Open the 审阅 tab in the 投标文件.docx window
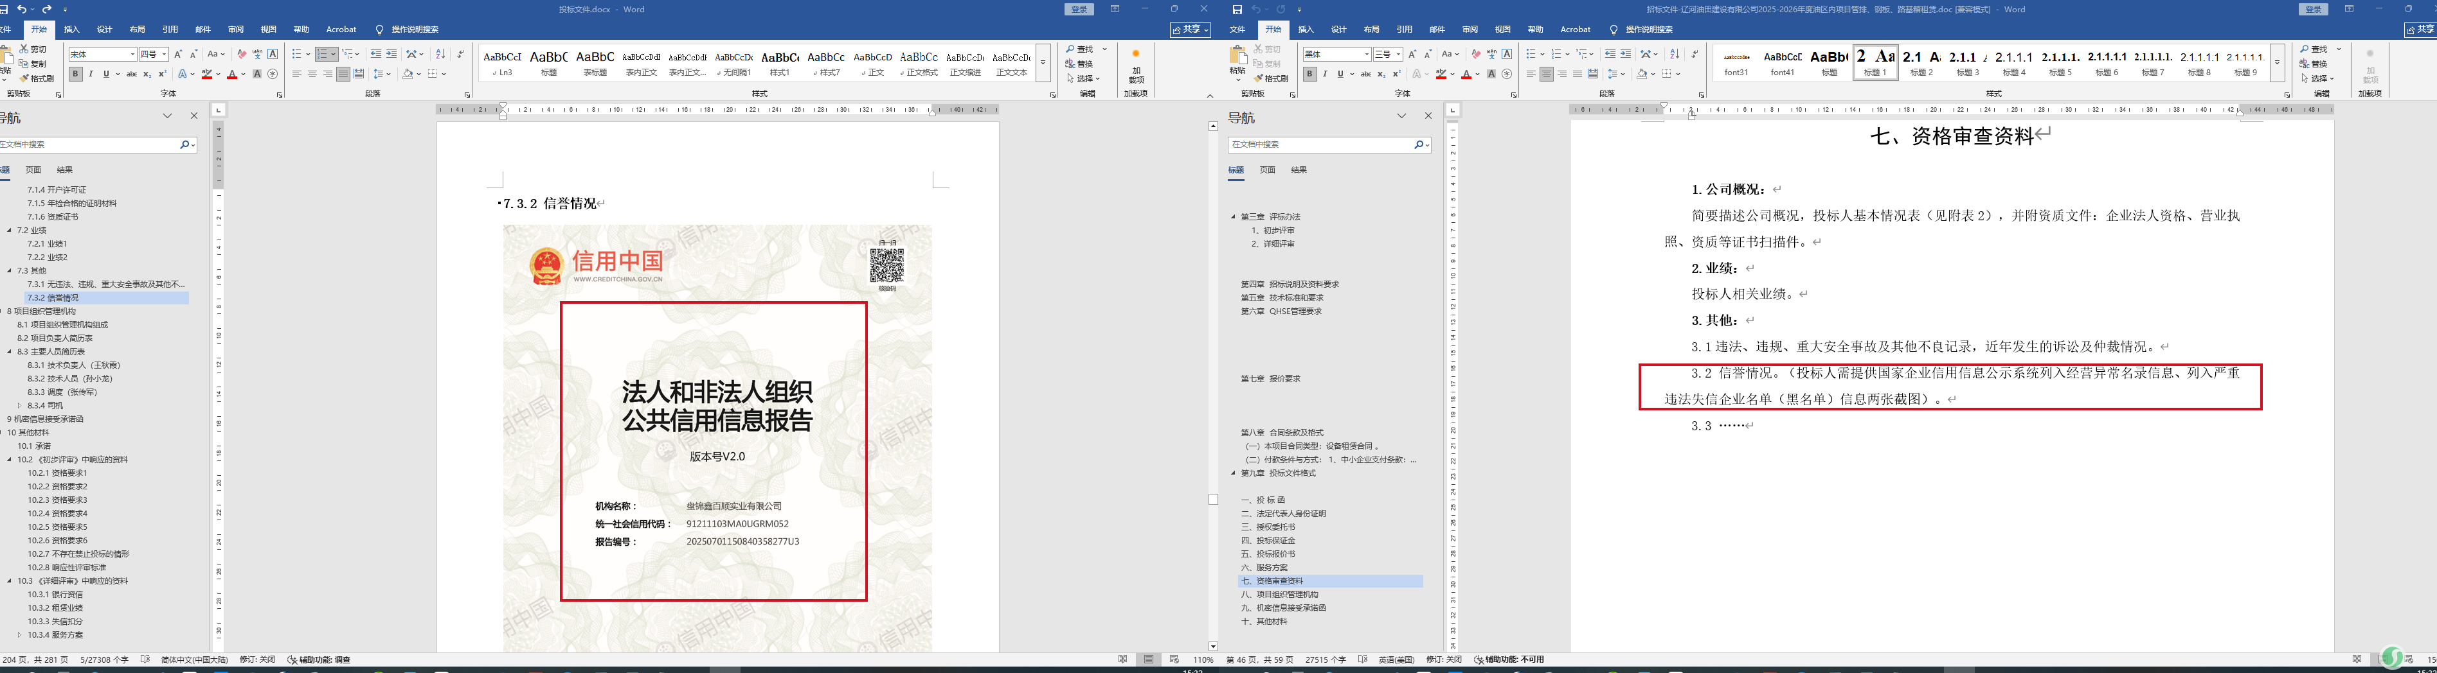 point(235,30)
